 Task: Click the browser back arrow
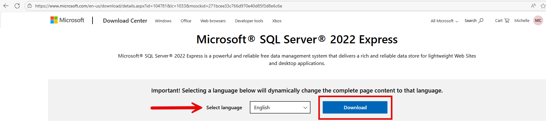[x=6, y=6]
